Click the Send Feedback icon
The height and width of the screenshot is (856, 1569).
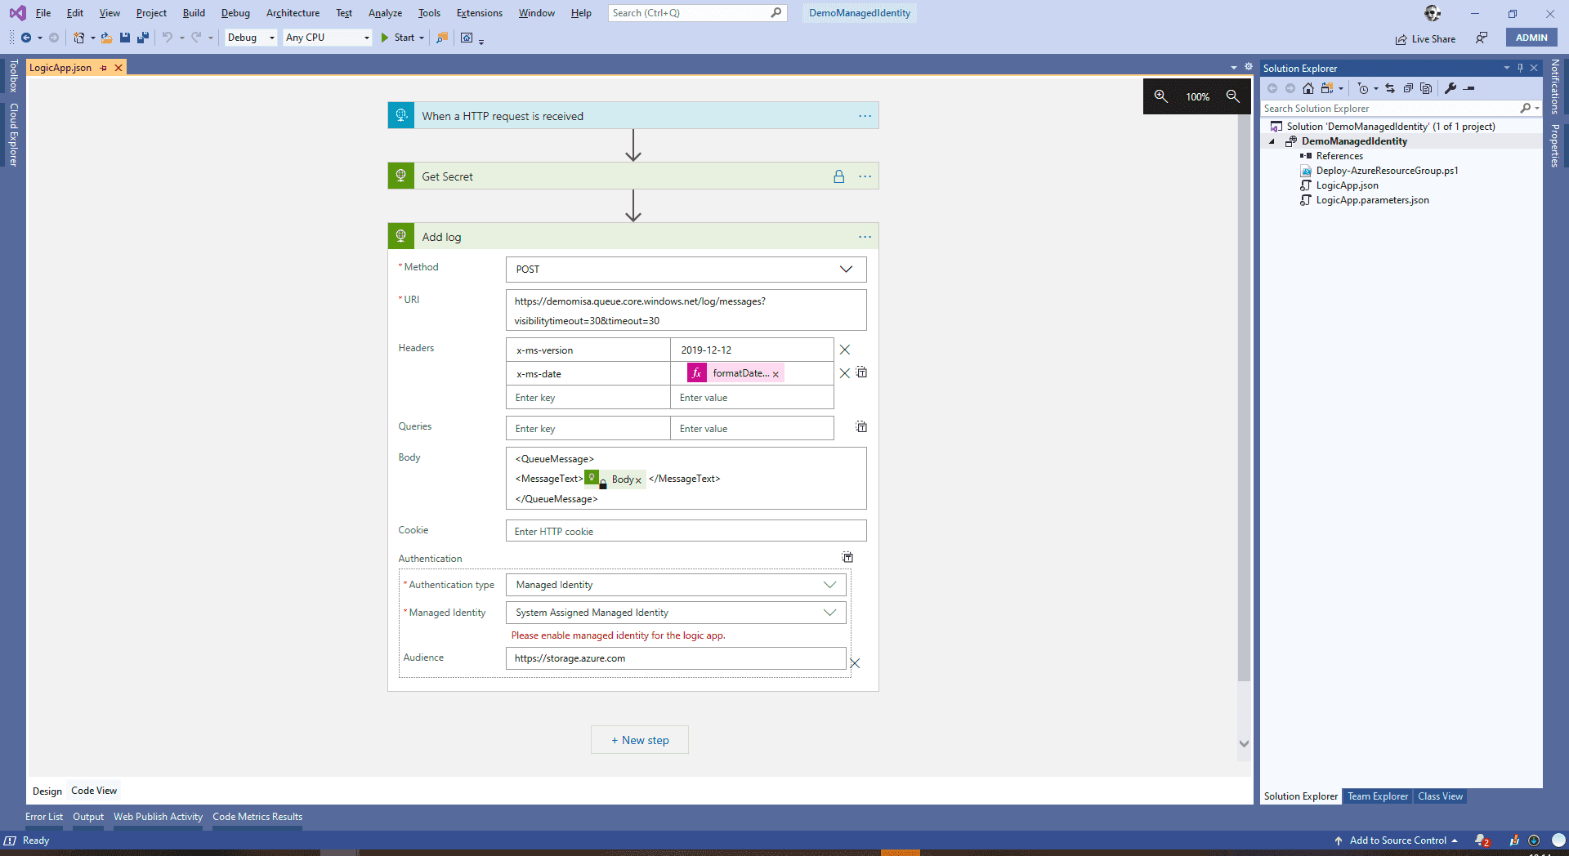[1482, 38]
